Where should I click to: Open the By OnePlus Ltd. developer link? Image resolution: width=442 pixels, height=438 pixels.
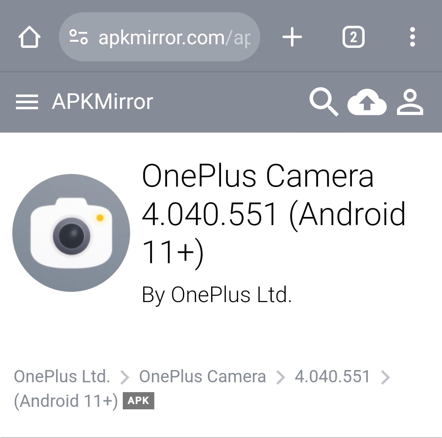click(x=217, y=295)
